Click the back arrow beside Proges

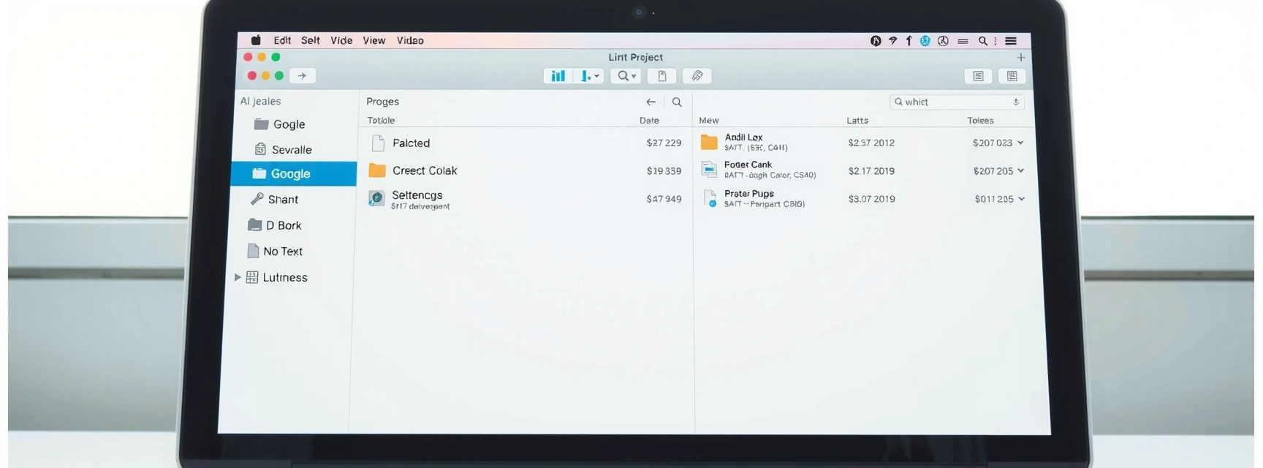pyautogui.click(x=651, y=102)
